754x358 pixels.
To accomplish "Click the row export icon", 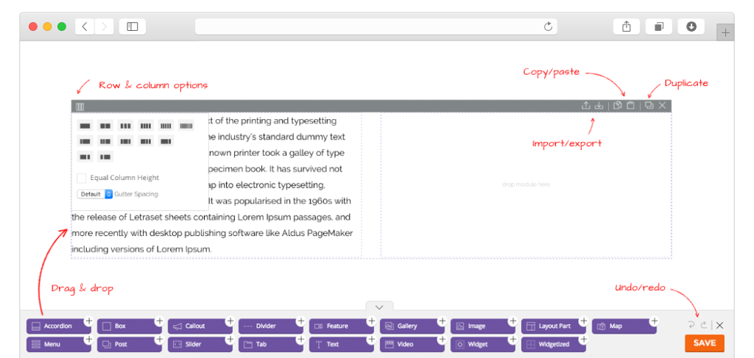I will coord(585,106).
